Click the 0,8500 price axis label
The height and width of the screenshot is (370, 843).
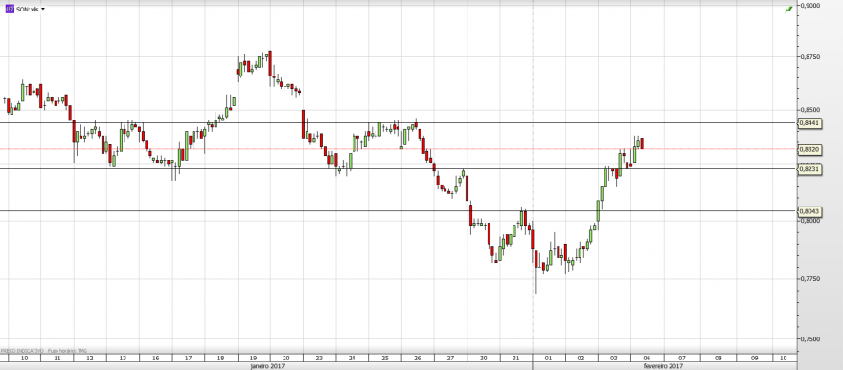[x=810, y=110]
